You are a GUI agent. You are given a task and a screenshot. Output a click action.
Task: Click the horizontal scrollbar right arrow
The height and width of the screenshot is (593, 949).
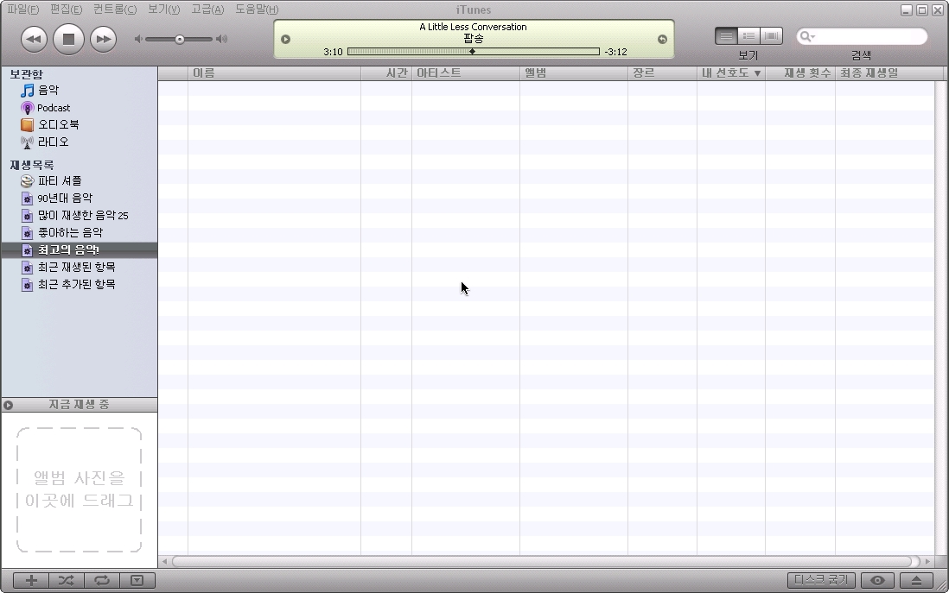coord(927,562)
